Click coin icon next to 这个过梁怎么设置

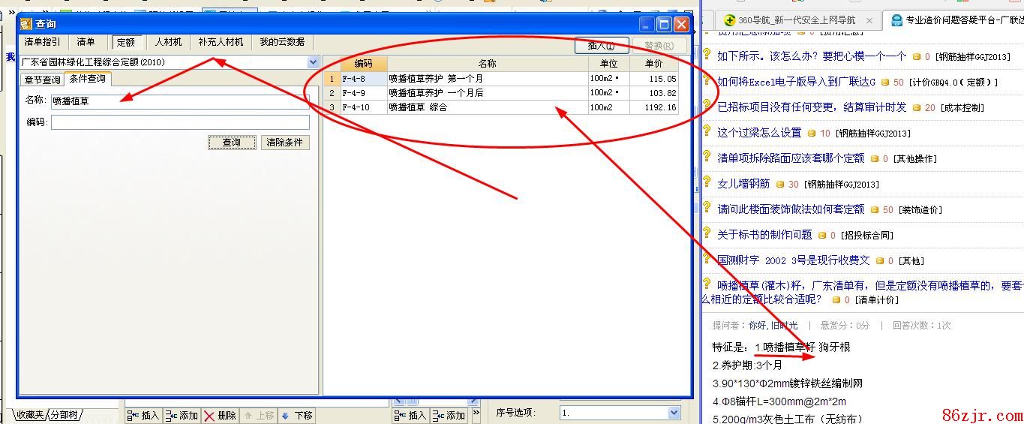click(811, 133)
